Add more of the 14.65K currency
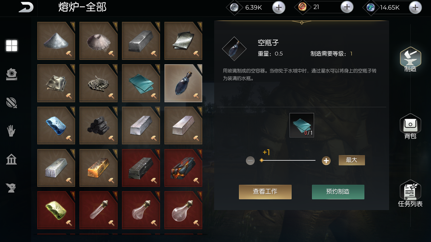Image resolution: width=431 pixels, height=242 pixels. 415,7
